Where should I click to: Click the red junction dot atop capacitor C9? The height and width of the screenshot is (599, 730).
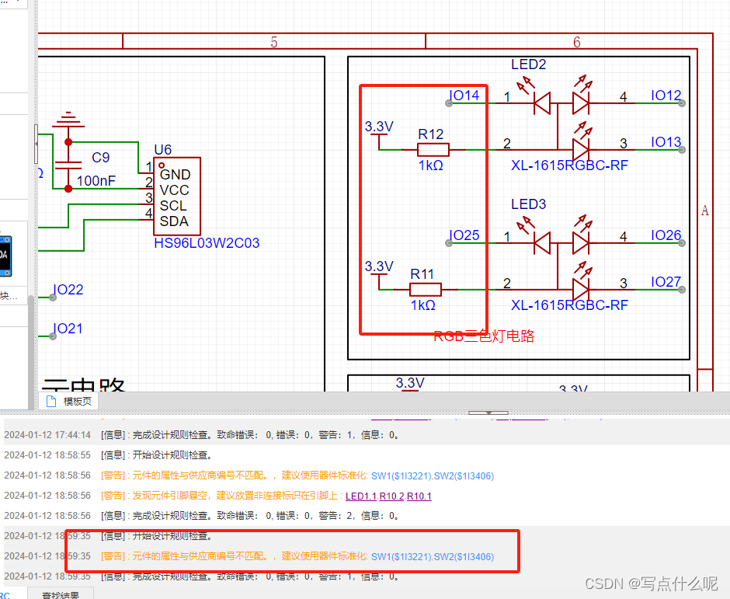click(x=68, y=142)
